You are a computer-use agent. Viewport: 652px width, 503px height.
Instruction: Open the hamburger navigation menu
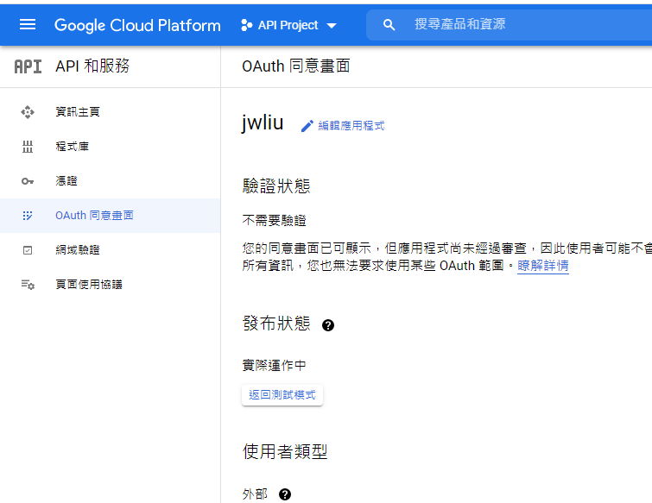[x=28, y=25]
